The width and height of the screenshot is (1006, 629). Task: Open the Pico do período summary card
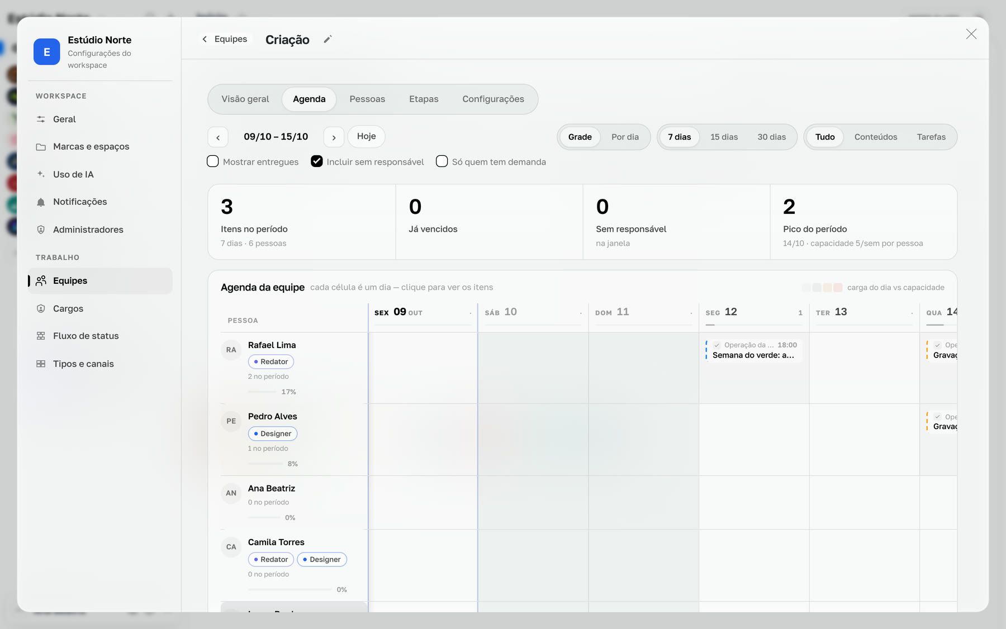coord(863,222)
